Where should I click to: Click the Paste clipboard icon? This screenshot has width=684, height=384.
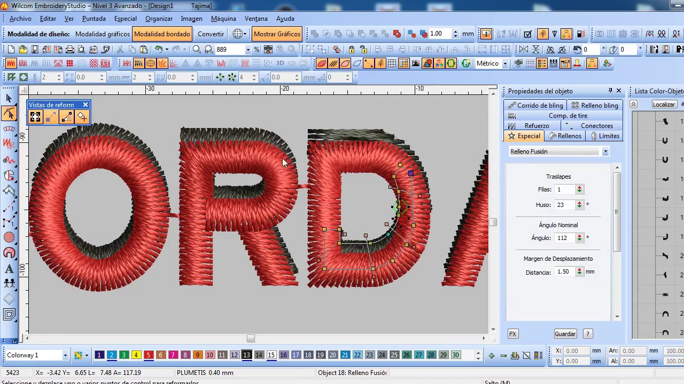(144, 49)
